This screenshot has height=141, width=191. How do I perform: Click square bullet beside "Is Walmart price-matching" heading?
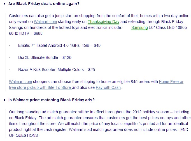[x=5, y=100]
